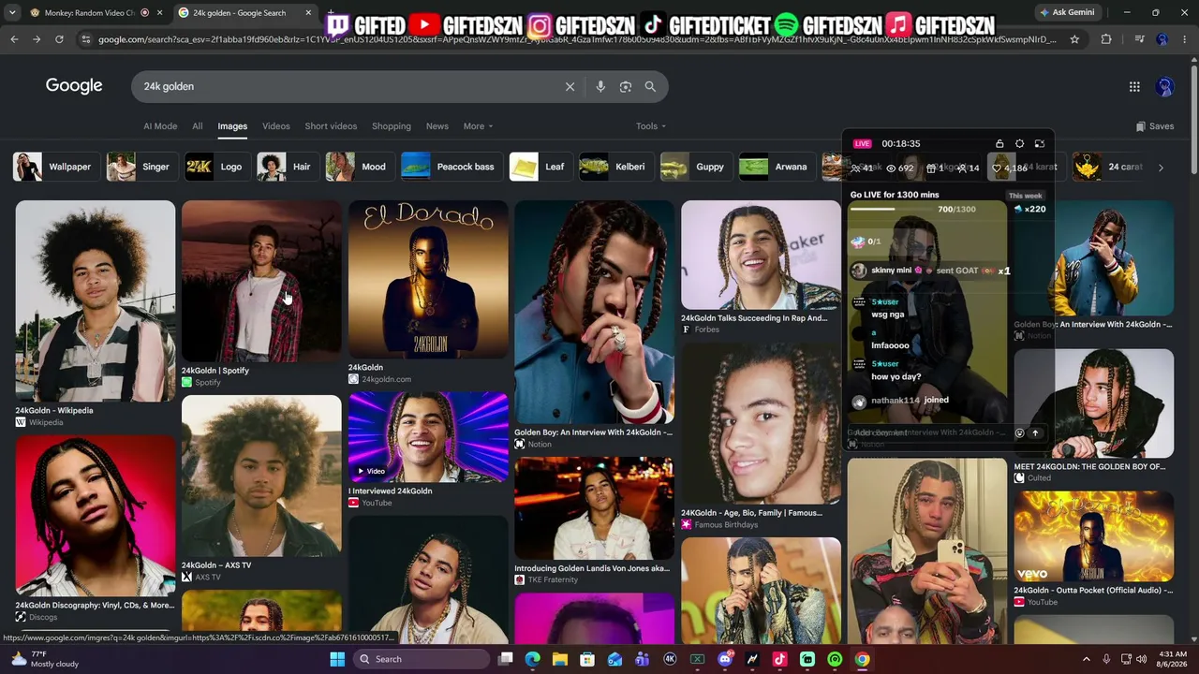This screenshot has width=1199, height=674.
Task: Submit the search with the magnifier icon
Action: click(x=650, y=86)
